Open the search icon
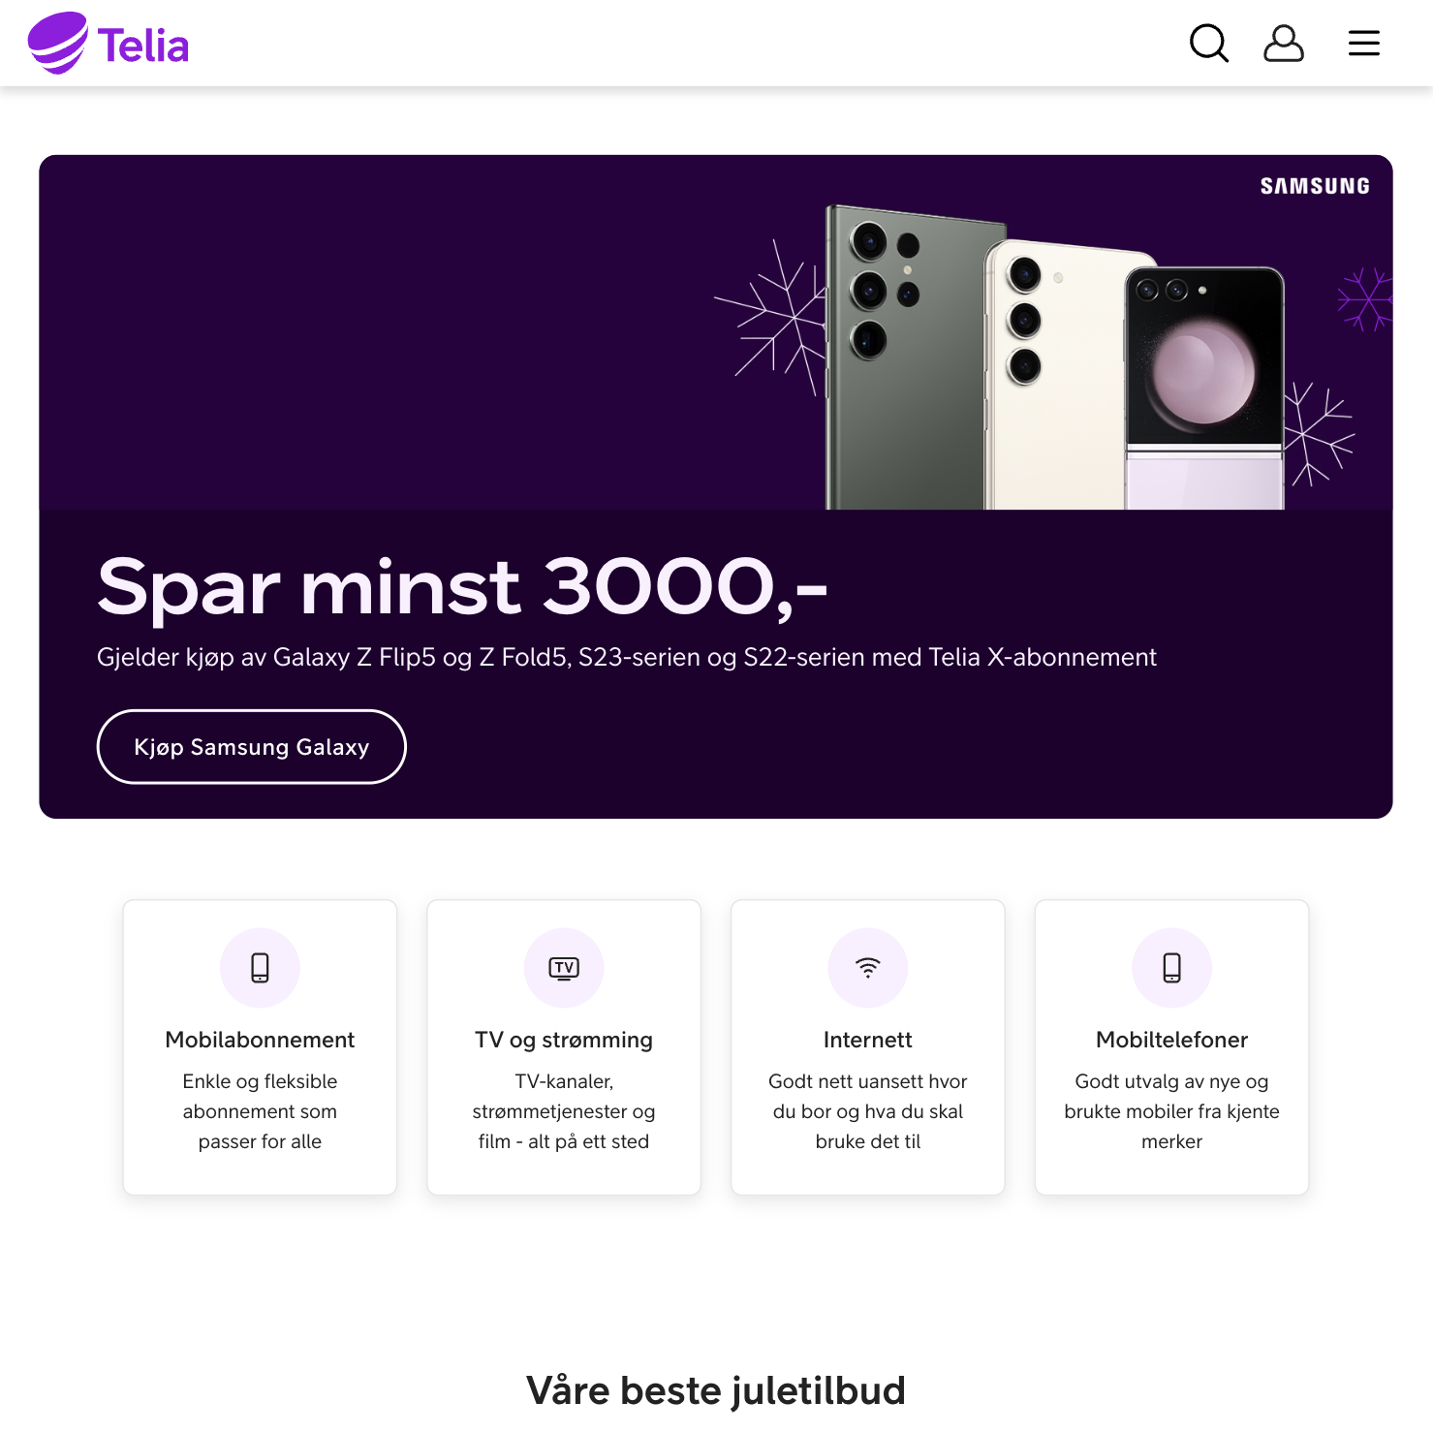Screen dimensions: 1433x1433 (x=1208, y=43)
